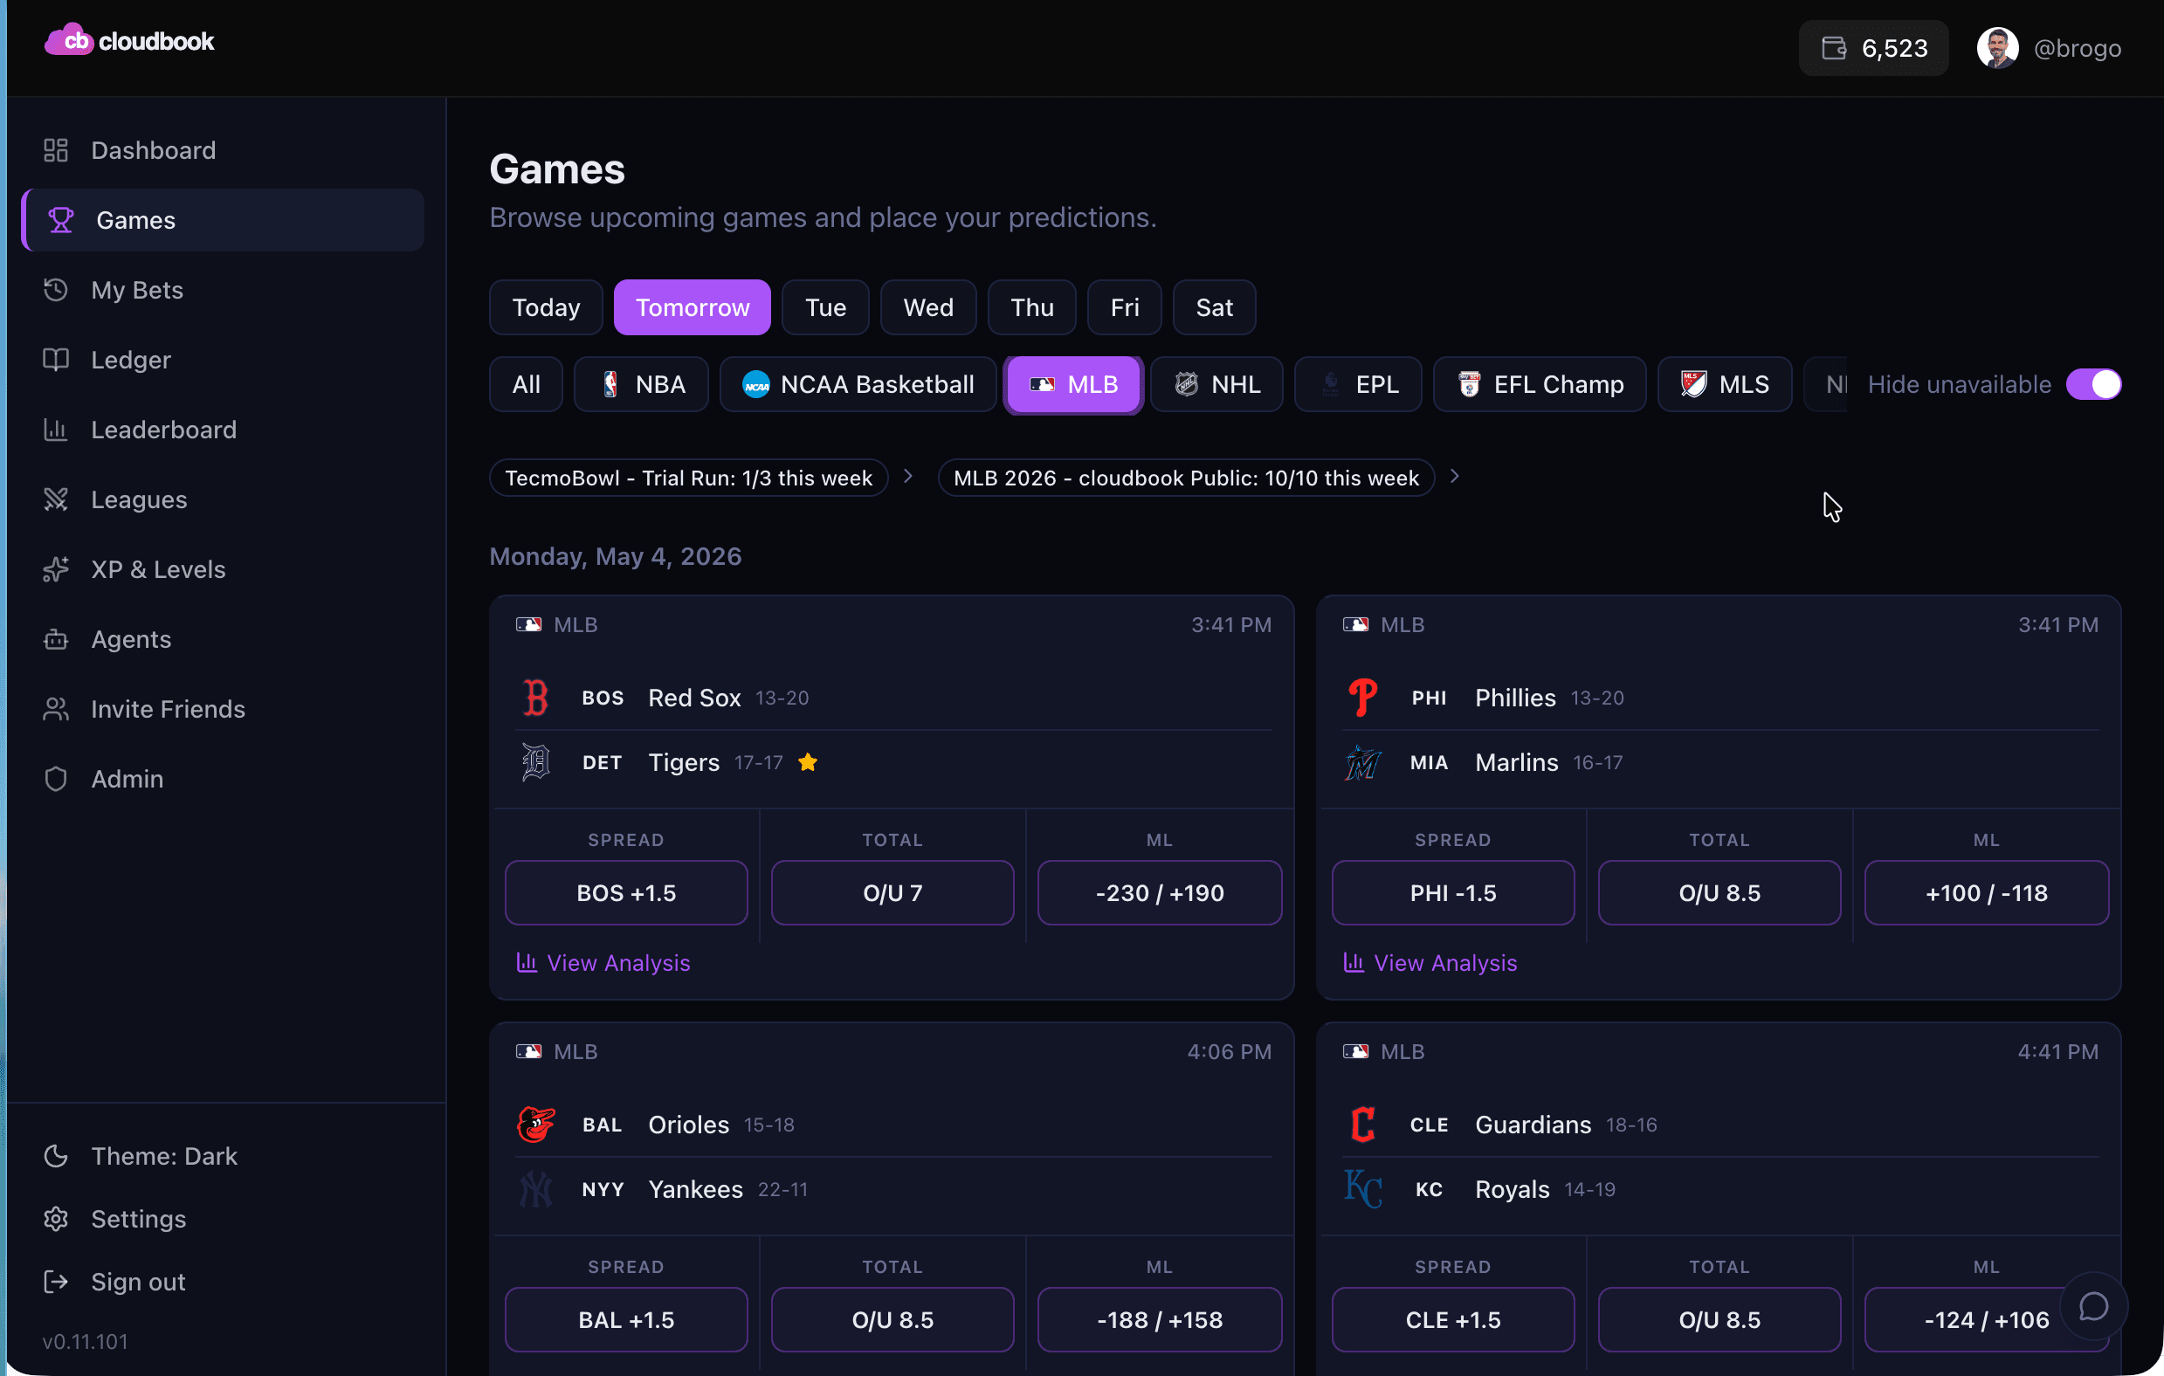
Task: Click the Guardians team logo
Action: [1362, 1125]
